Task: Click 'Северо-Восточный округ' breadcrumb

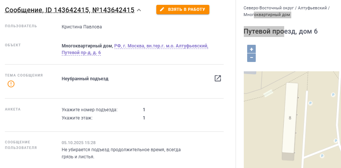Action: pyautogui.click(x=269, y=8)
